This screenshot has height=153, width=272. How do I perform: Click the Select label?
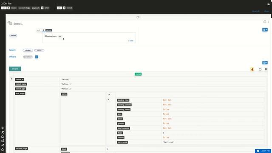coord(12,50)
